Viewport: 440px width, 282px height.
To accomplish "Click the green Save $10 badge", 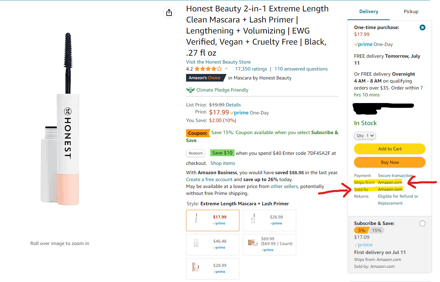I will pyautogui.click(x=222, y=153).
